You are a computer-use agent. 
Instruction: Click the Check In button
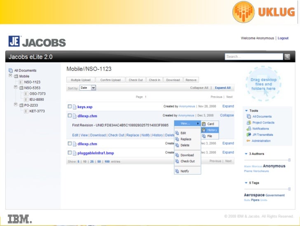point(155,80)
